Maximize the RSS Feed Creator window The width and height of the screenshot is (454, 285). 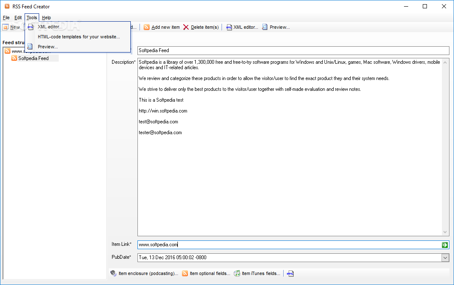point(425,6)
